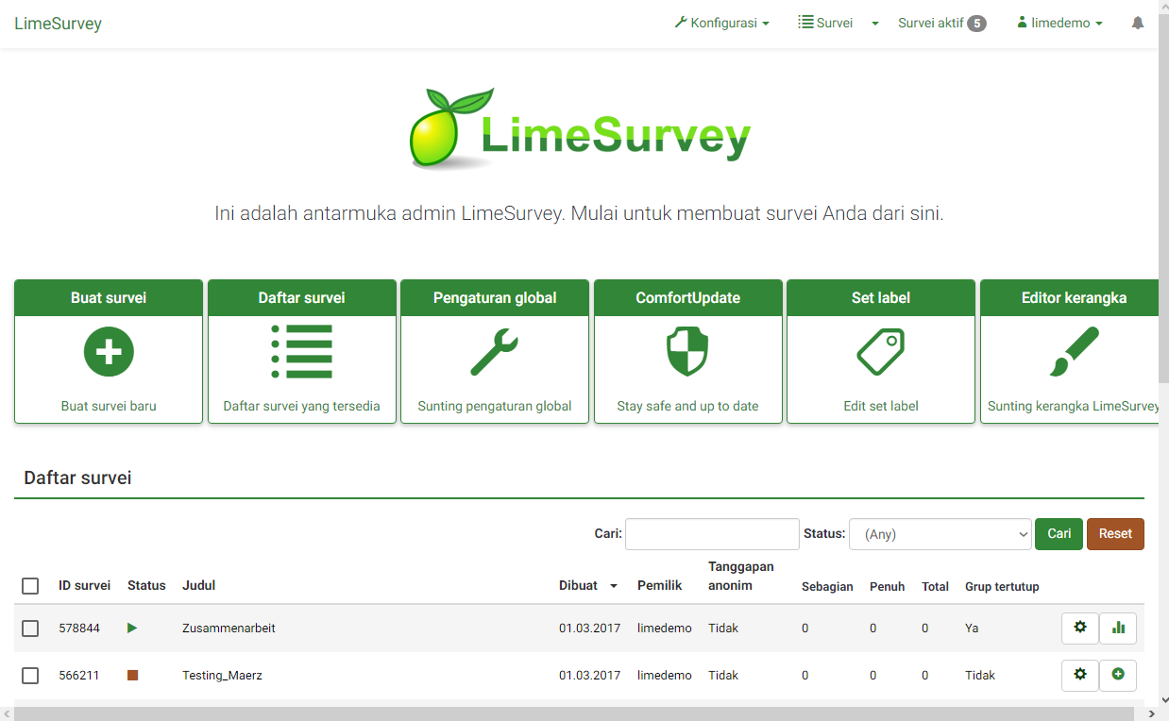Sort by Dibuat column with arrow
The height and width of the screenshot is (721, 1169).
[x=588, y=585]
